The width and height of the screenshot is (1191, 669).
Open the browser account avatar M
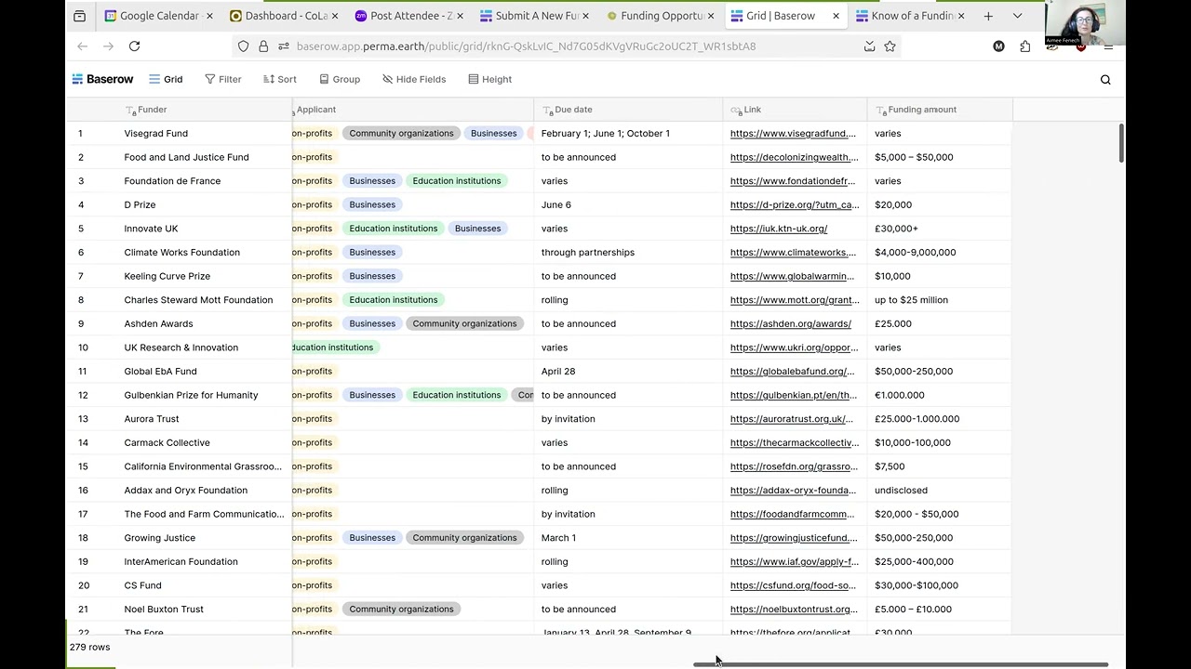[998, 46]
